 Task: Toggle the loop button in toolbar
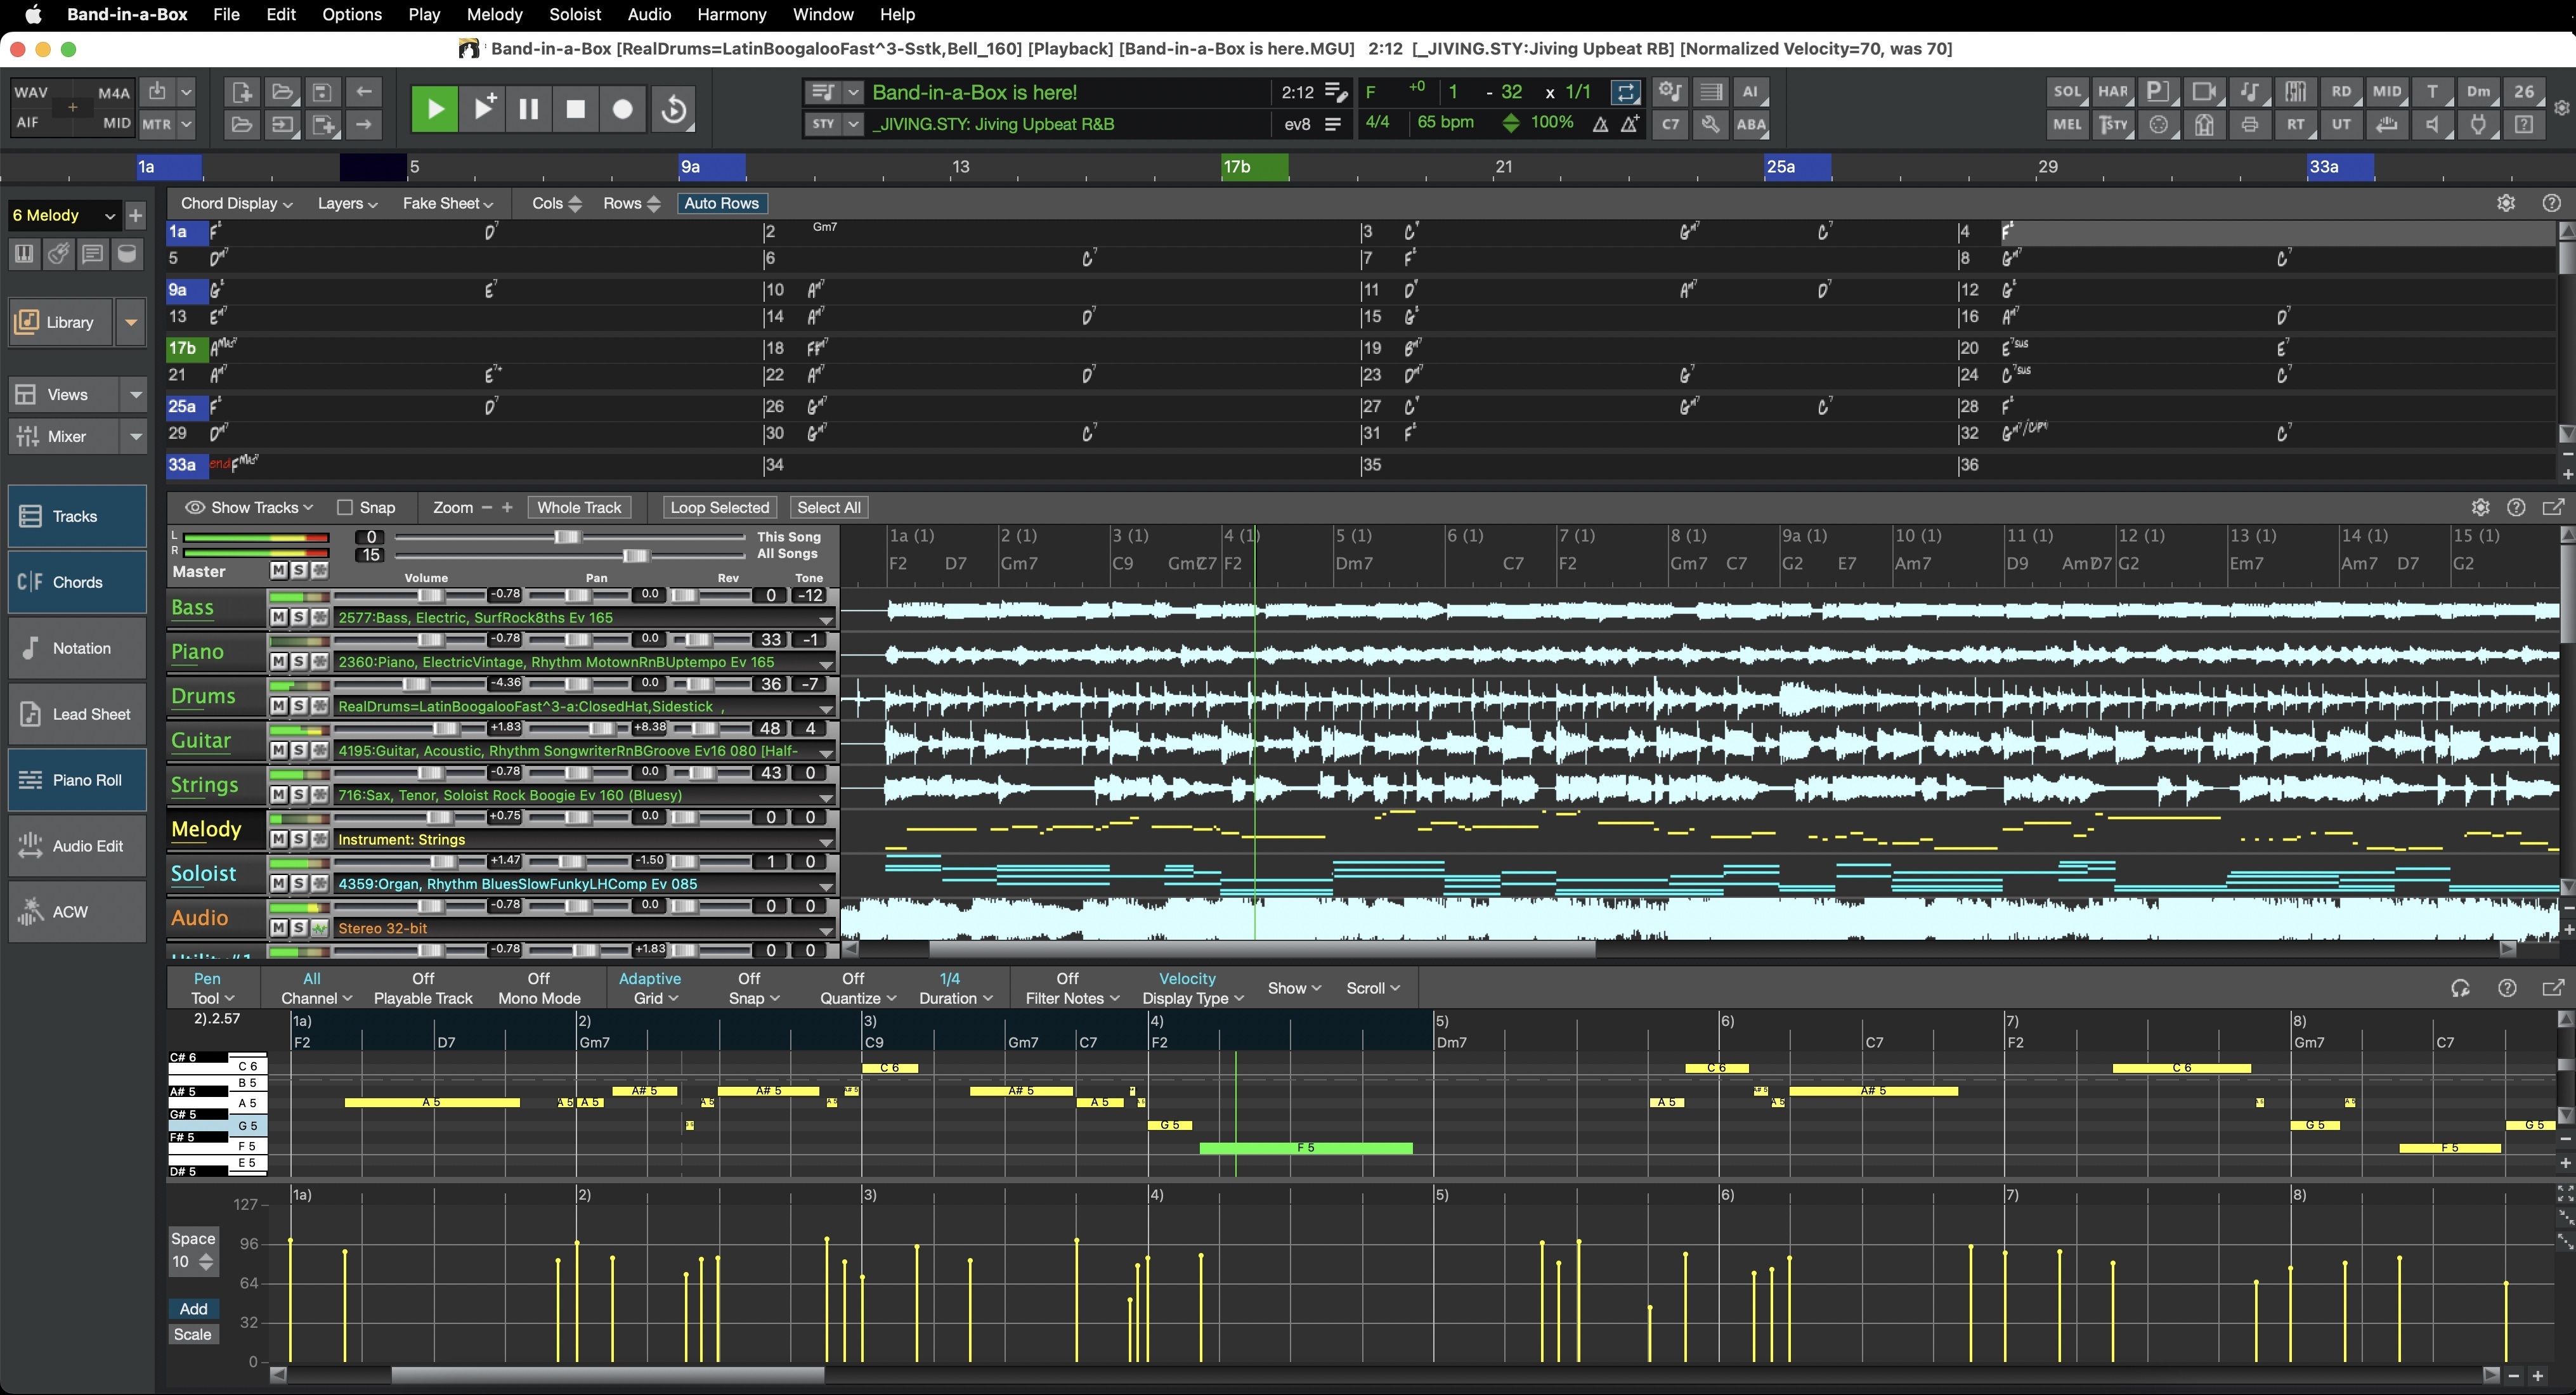tap(1625, 92)
